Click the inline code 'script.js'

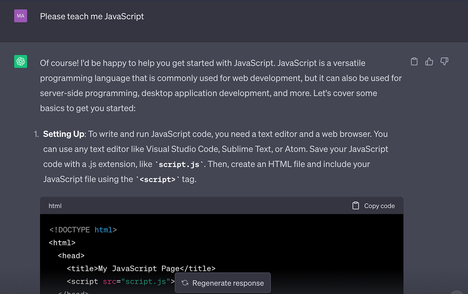tap(179, 165)
